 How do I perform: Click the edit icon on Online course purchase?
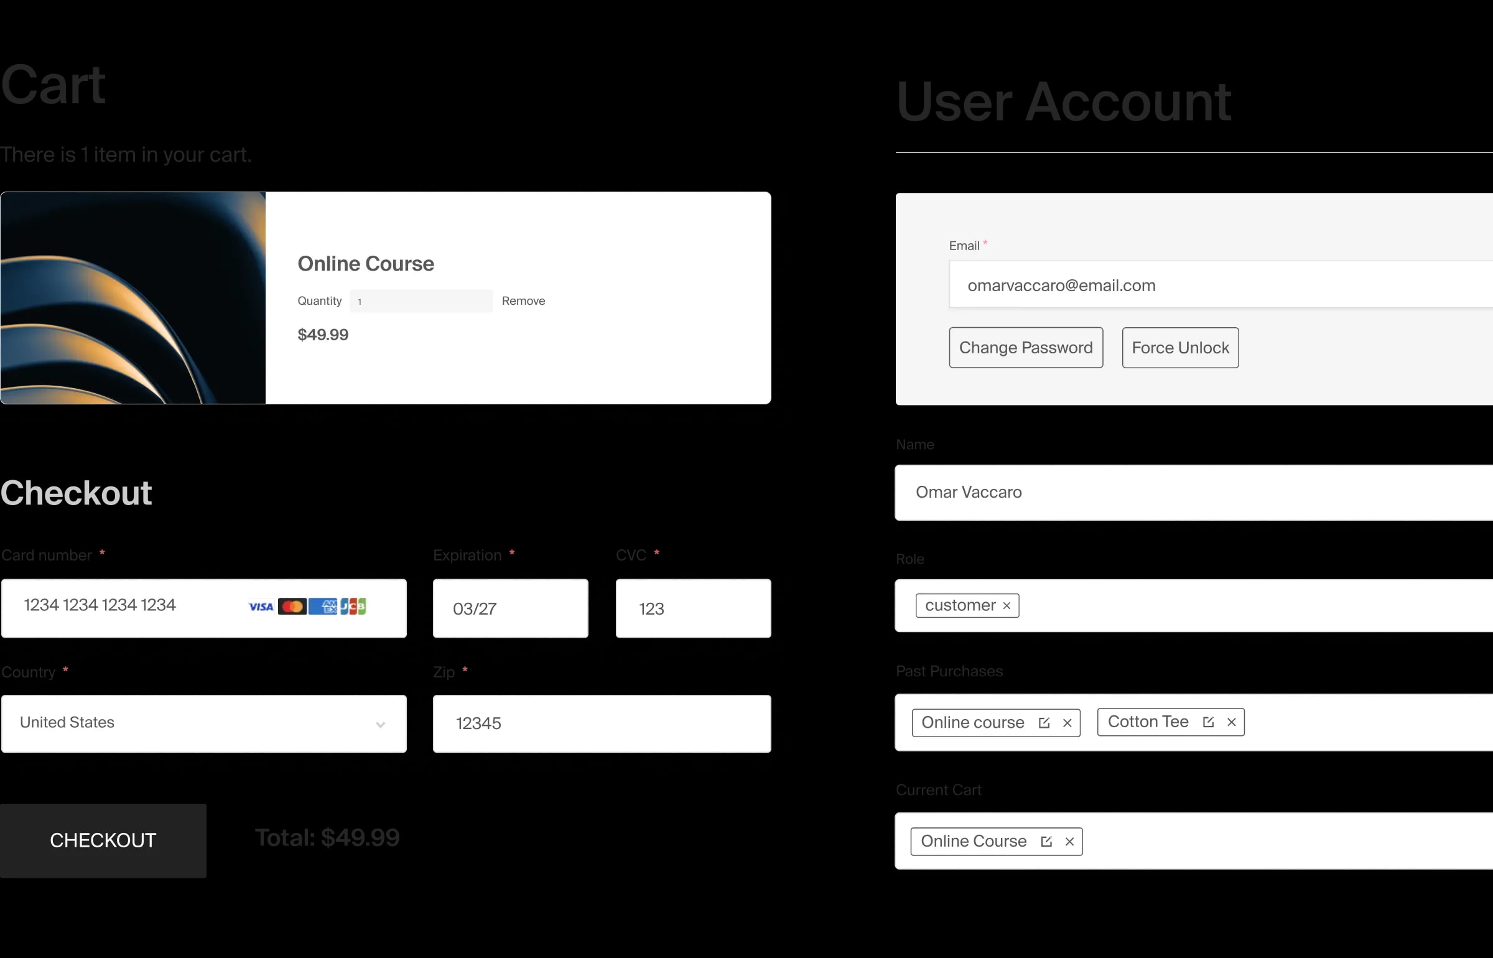(1041, 722)
